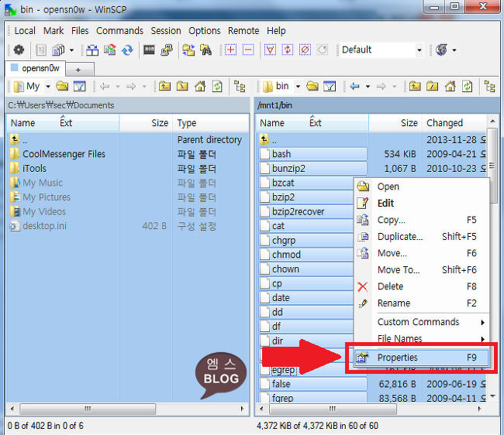Open remote directory folder icon

tap(312, 86)
